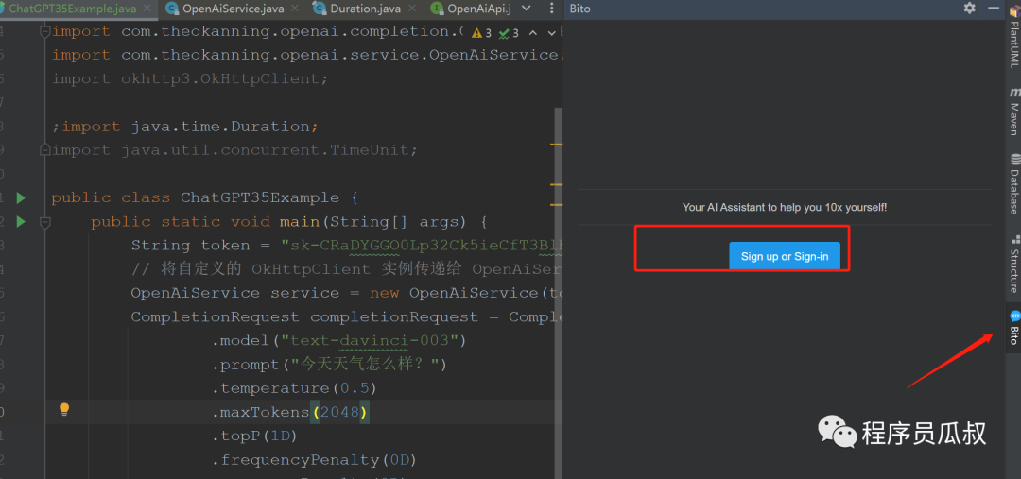Open the Structure tool window
This screenshot has width=1021, height=479.
1013,264
